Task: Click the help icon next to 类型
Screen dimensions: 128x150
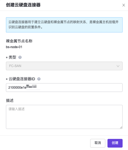Action: pos(20,57)
